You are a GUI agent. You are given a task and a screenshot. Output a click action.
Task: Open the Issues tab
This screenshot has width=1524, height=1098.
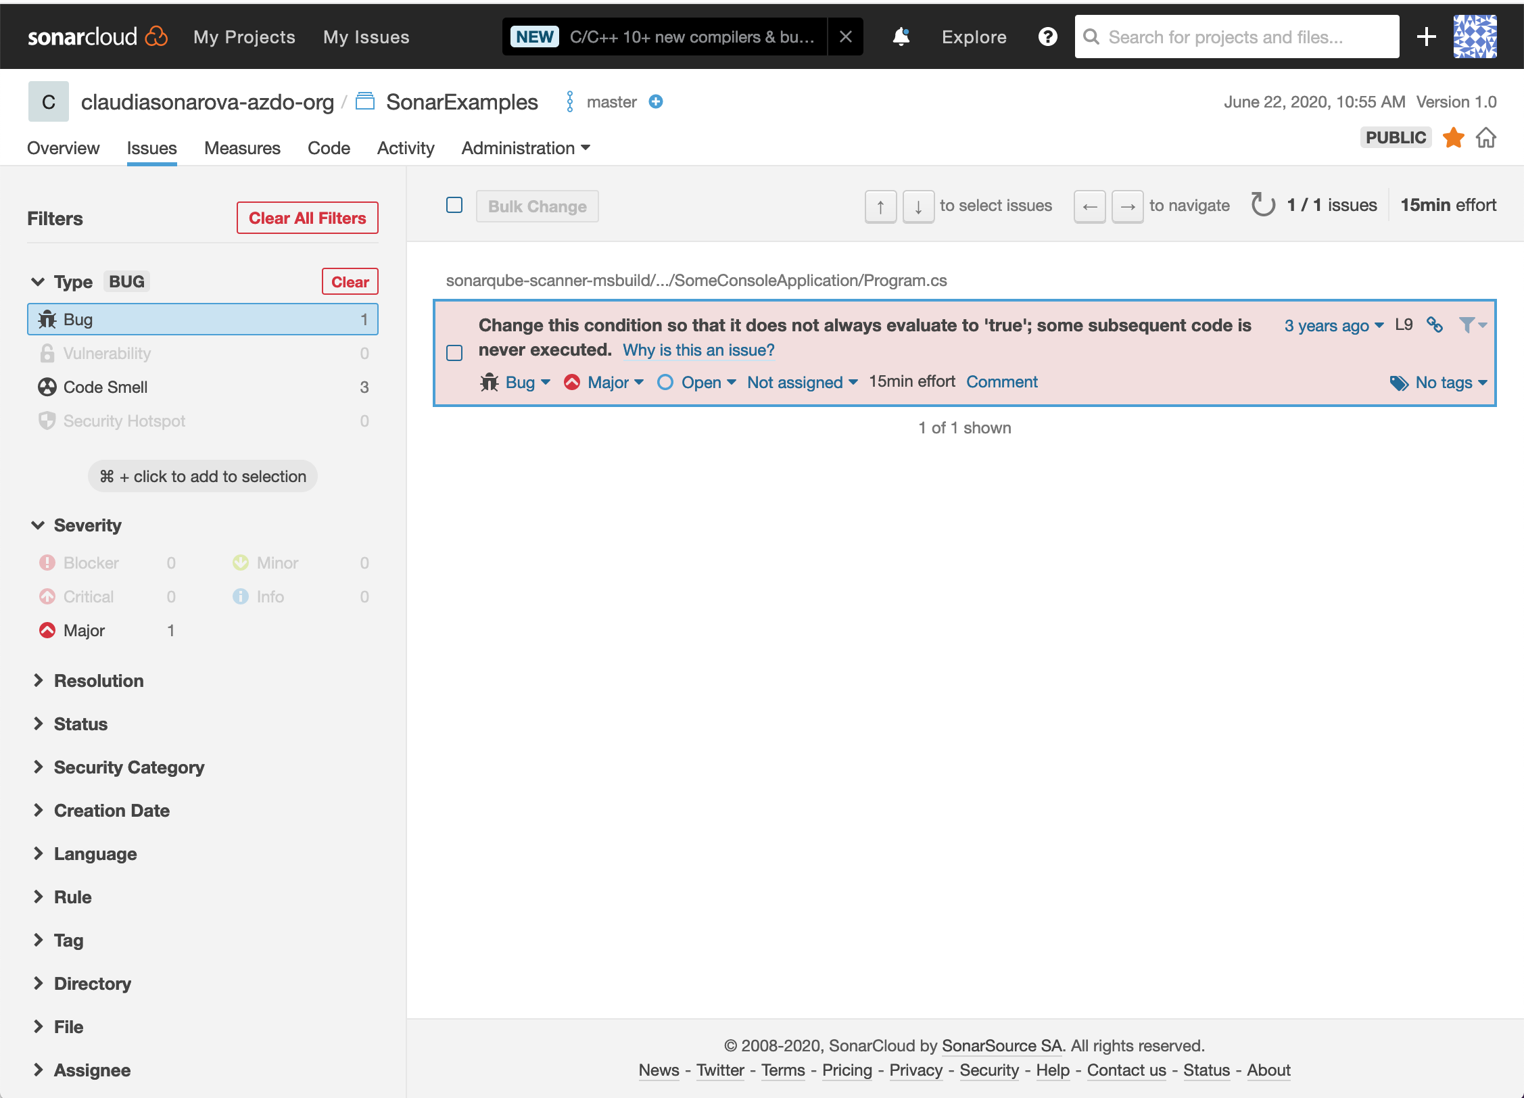(x=153, y=148)
